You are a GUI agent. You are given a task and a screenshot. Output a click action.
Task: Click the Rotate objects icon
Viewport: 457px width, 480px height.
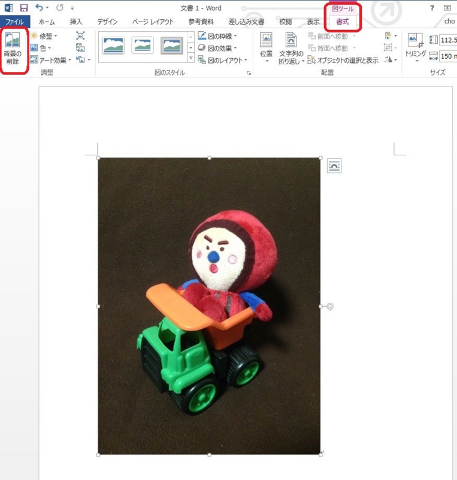click(391, 59)
